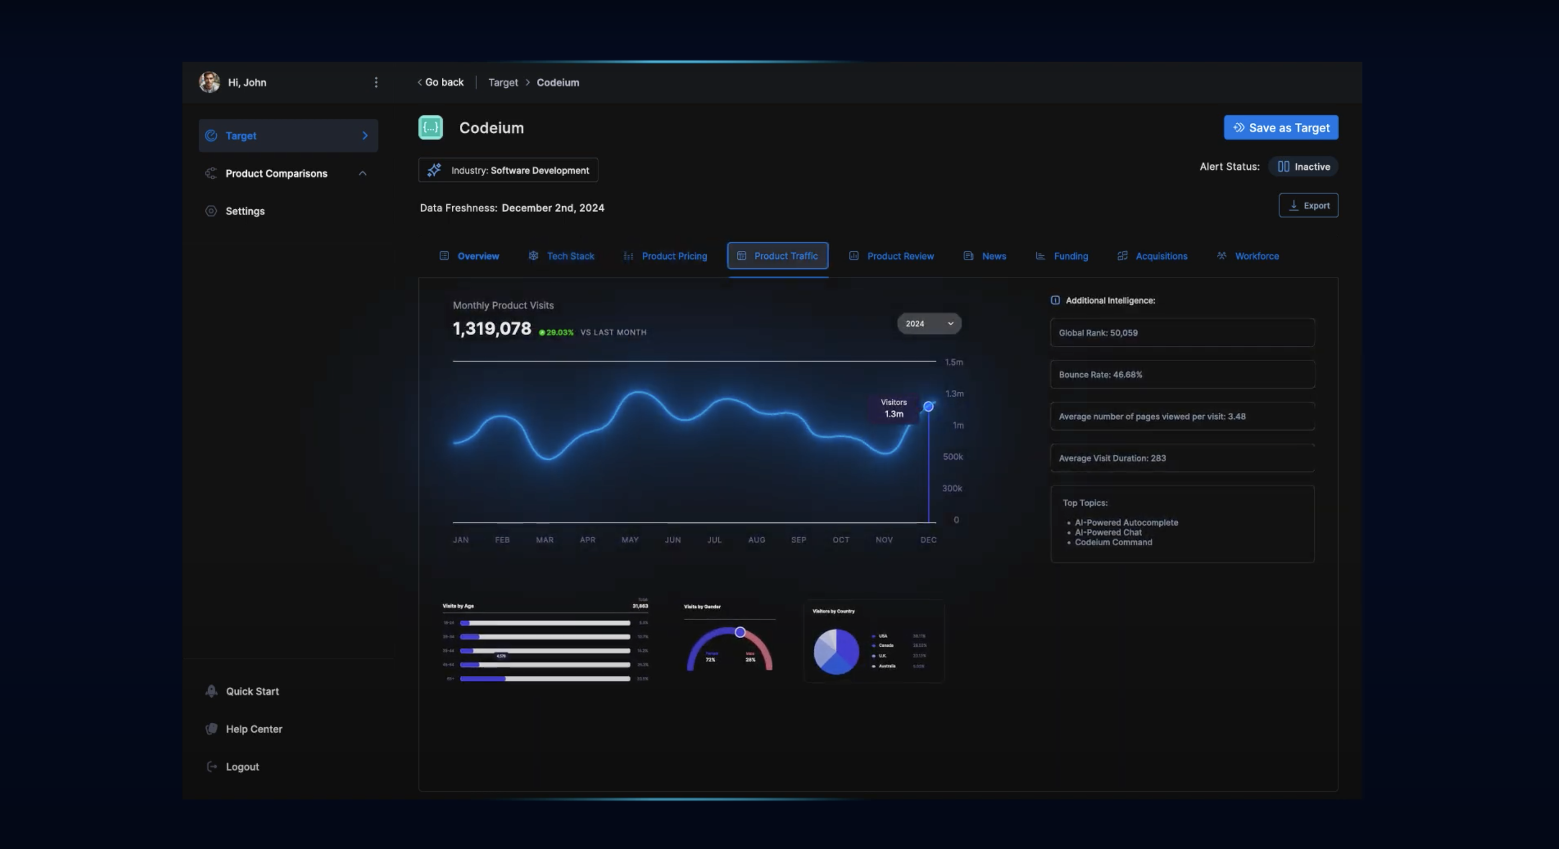Click the Export button label
This screenshot has width=1559, height=849.
tap(1316, 205)
